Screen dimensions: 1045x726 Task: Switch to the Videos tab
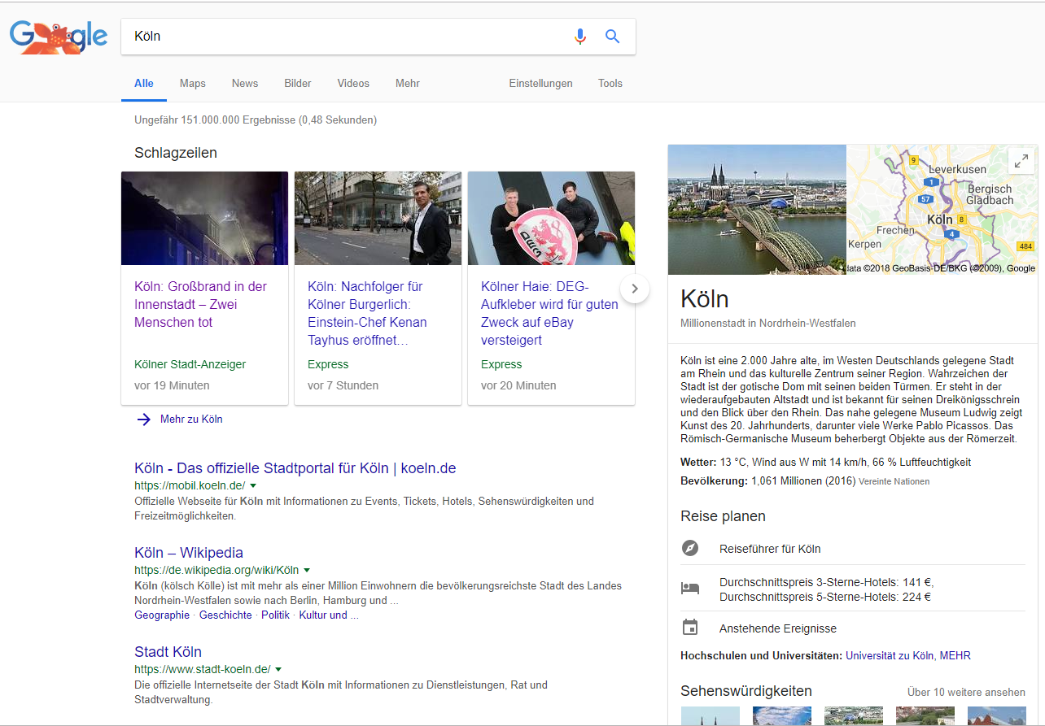click(x=353, y=83)
